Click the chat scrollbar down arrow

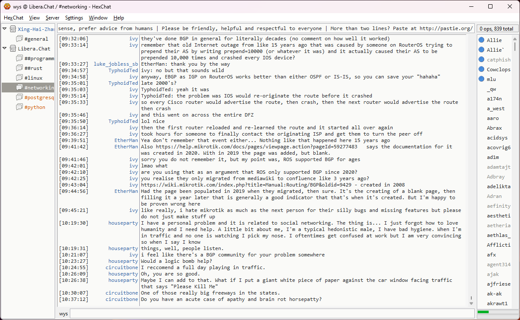[x=471, y=303]
